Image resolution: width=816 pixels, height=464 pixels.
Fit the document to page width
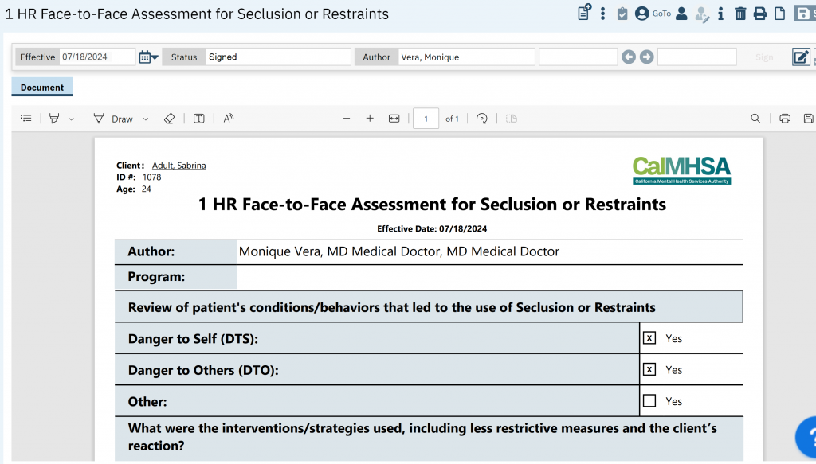click(394, 118)
